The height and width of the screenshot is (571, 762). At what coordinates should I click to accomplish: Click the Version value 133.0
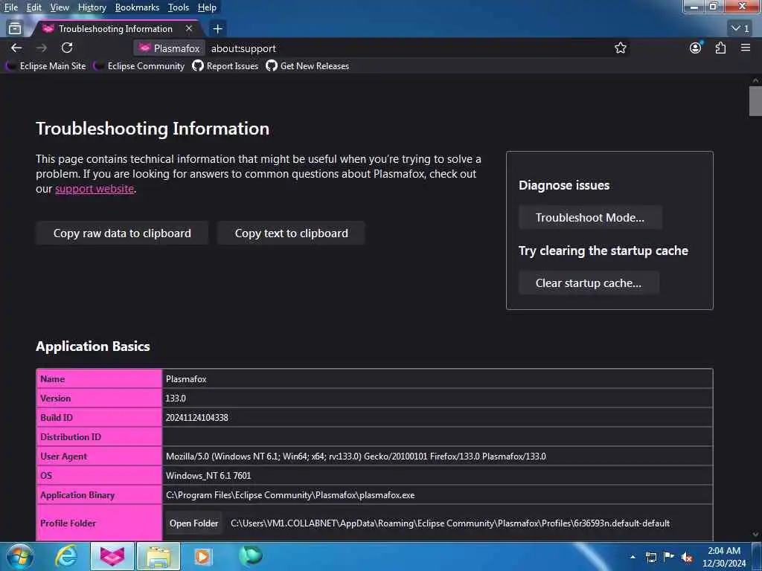pyautogui.click(x=176, y=399)
